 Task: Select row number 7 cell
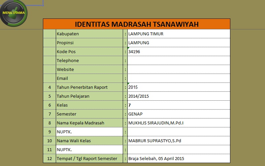point(50,114)
